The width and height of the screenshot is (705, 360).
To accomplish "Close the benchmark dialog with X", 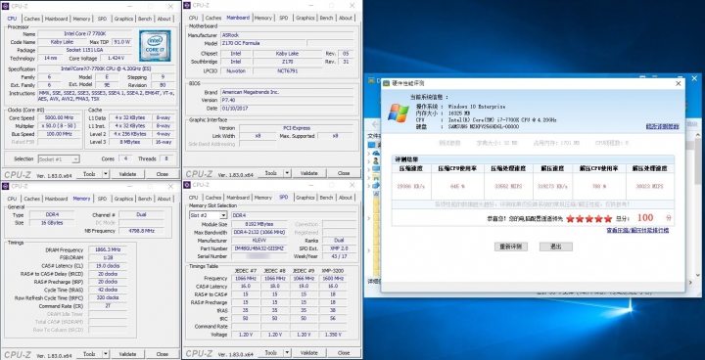I will click(679, 83).
